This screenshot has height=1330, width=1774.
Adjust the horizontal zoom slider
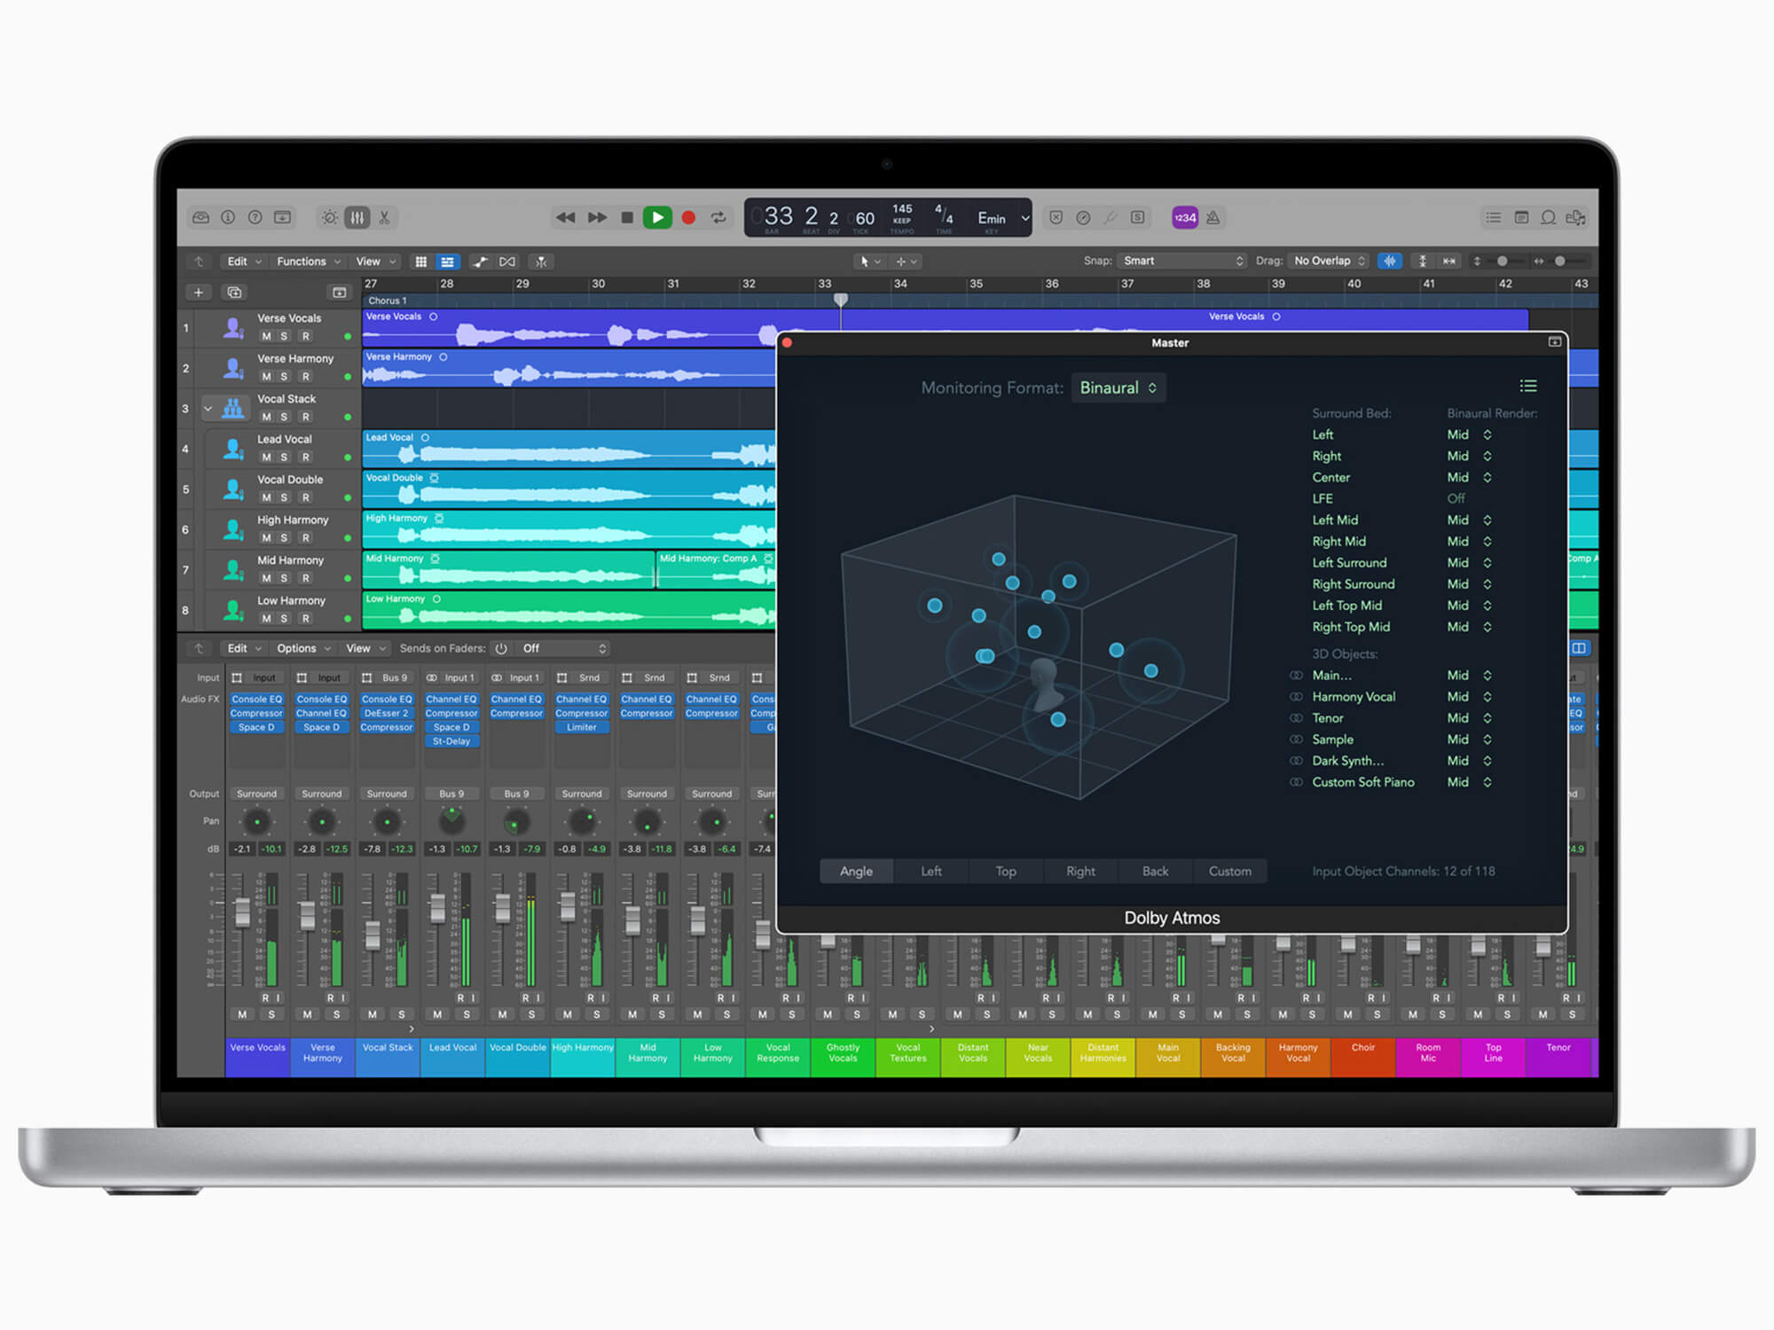point(1559,262)
